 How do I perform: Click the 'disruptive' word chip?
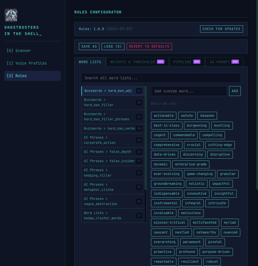[x=220, y=155]
